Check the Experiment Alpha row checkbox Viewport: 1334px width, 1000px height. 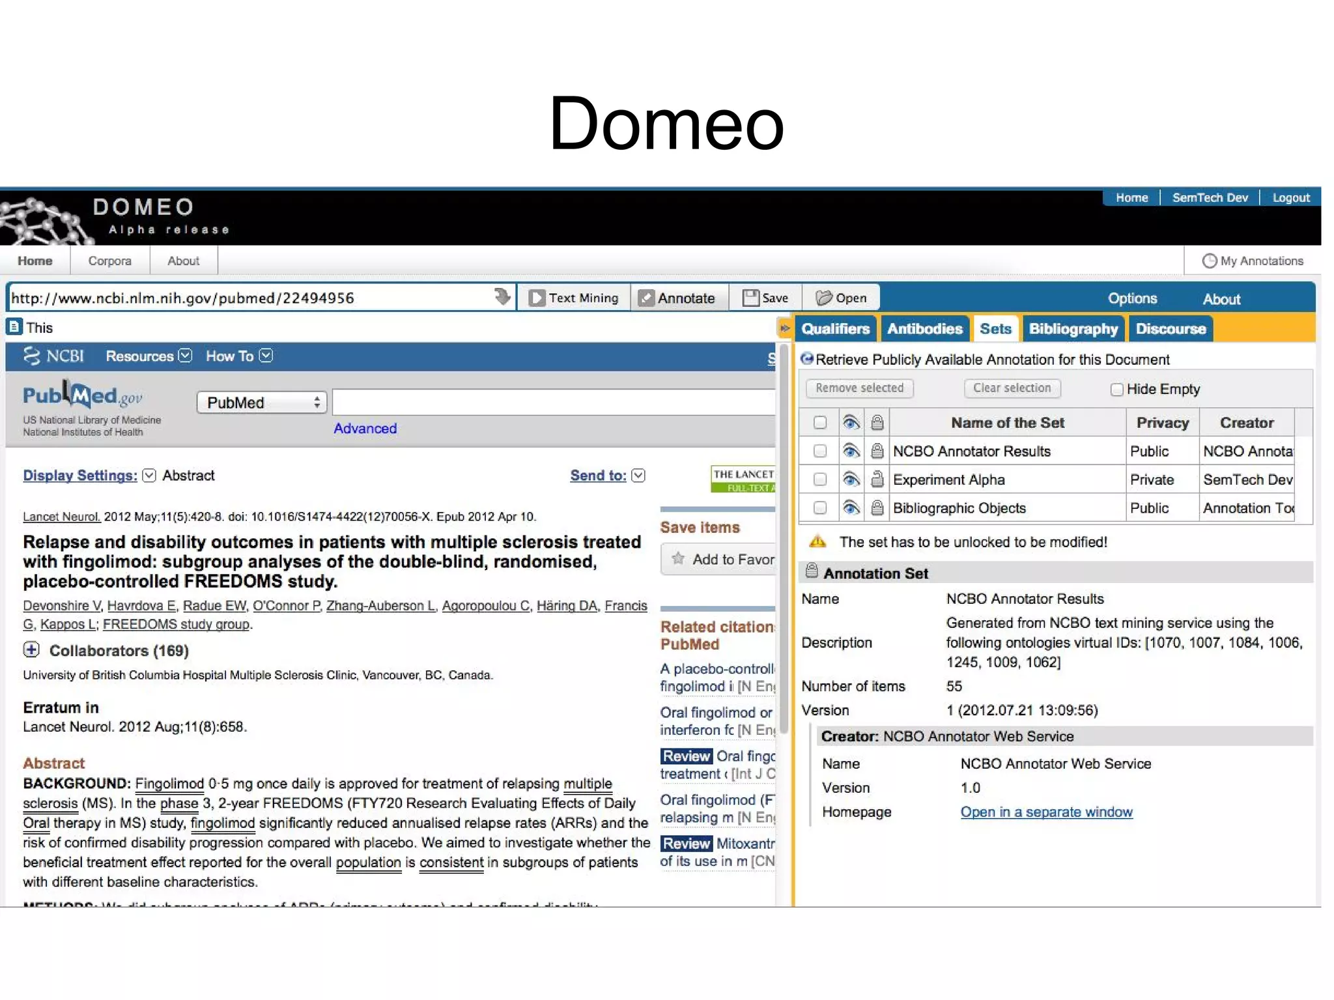tap(820, 479)
